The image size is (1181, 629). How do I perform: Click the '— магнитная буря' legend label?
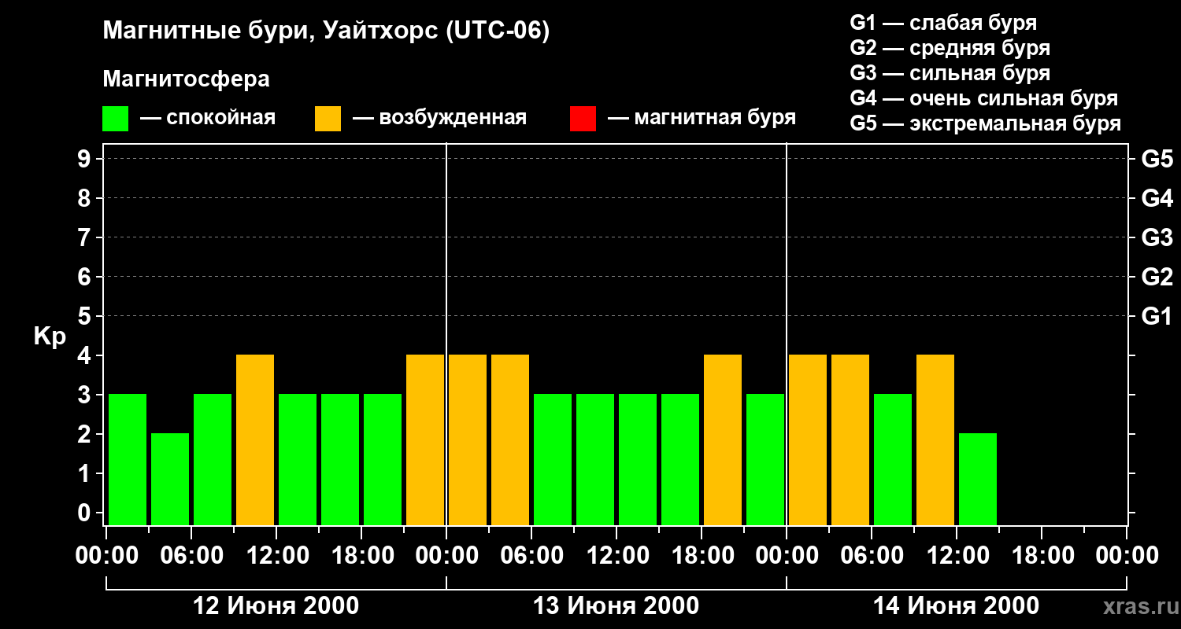[x=702, y=118]
